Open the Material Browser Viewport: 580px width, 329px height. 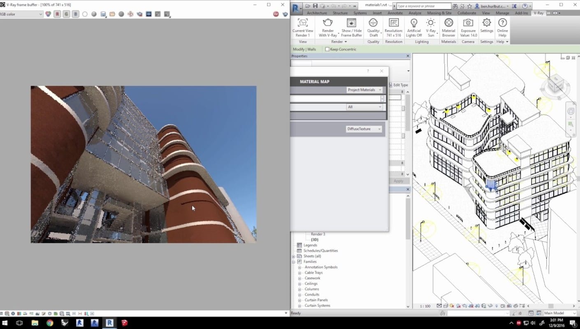click(448, 23)
